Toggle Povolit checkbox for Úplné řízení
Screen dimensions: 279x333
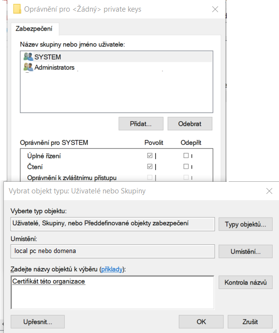pyautogui.click(x=150, y=156)
